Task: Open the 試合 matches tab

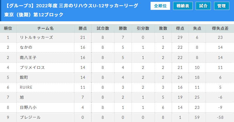Action: pos(203,6)
